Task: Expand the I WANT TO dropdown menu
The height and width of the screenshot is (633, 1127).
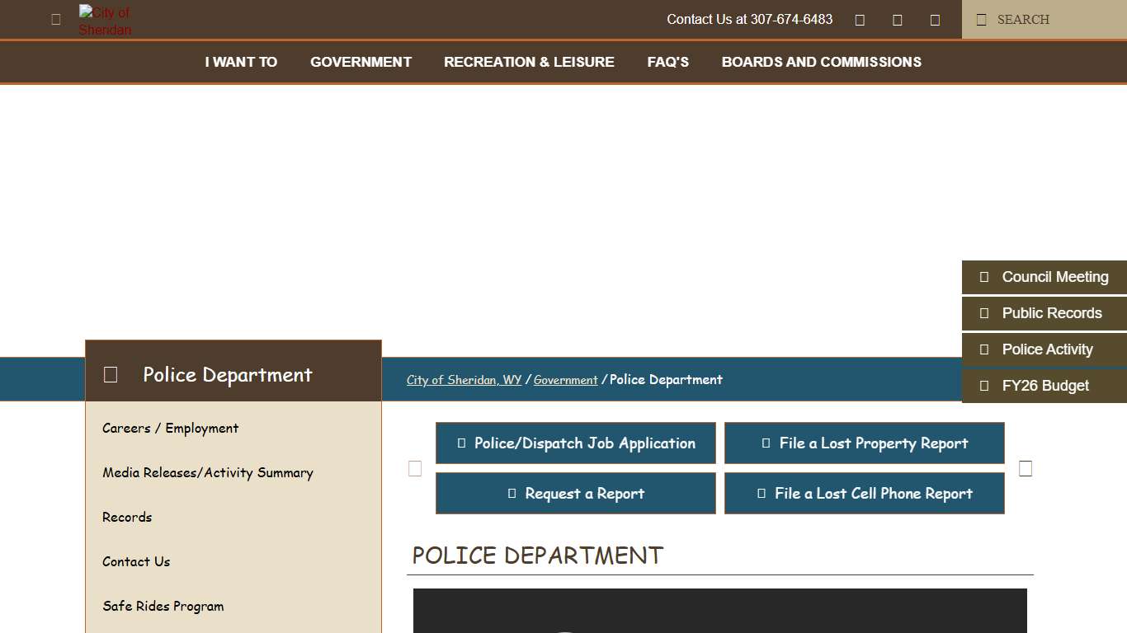Action: click(240, 62)
